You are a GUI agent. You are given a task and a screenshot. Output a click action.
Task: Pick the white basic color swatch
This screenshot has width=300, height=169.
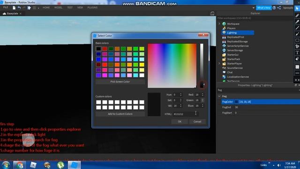pyautogui.click(x=142, y=75)
